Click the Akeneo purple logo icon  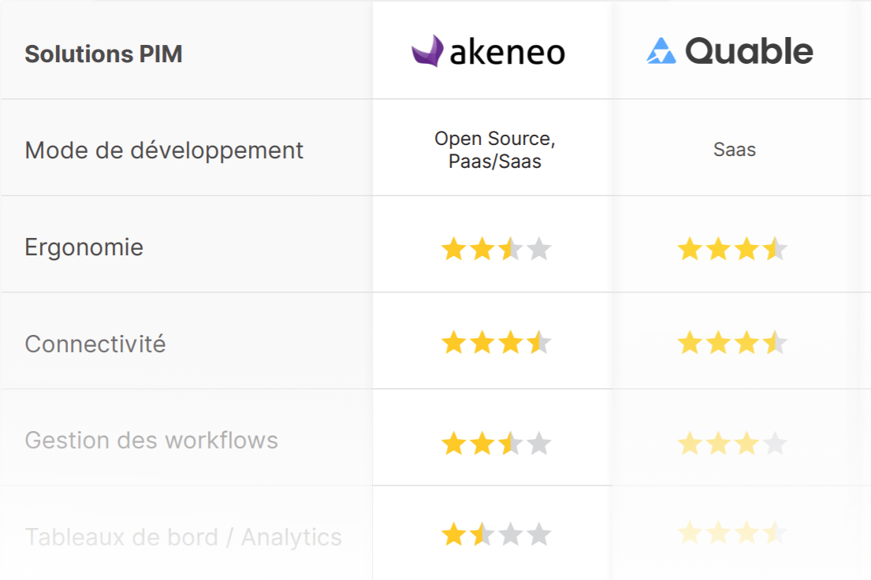[428, 51]
